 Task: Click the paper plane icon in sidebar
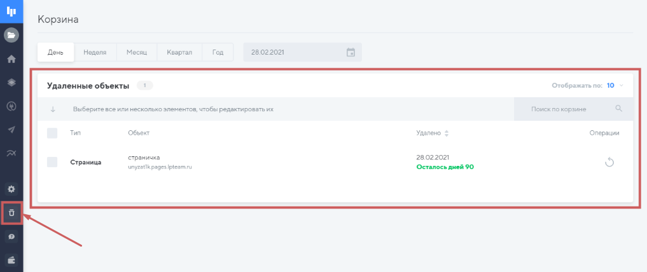click(11, 130)
